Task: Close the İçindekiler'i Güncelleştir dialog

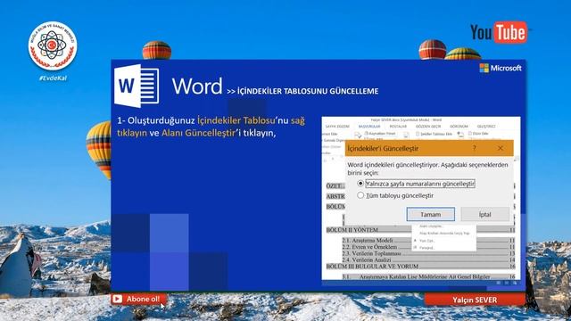Action: pyautogui.click(x=500, y=148)
